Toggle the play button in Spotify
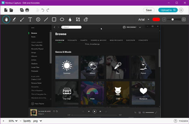The width and height of the screenshot is (189, 124). [94, 111]
